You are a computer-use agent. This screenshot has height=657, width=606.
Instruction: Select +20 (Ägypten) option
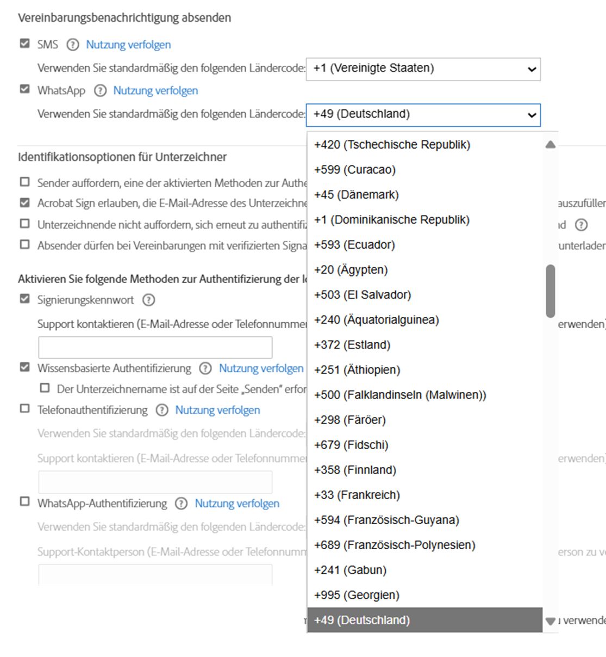(425, 270)
